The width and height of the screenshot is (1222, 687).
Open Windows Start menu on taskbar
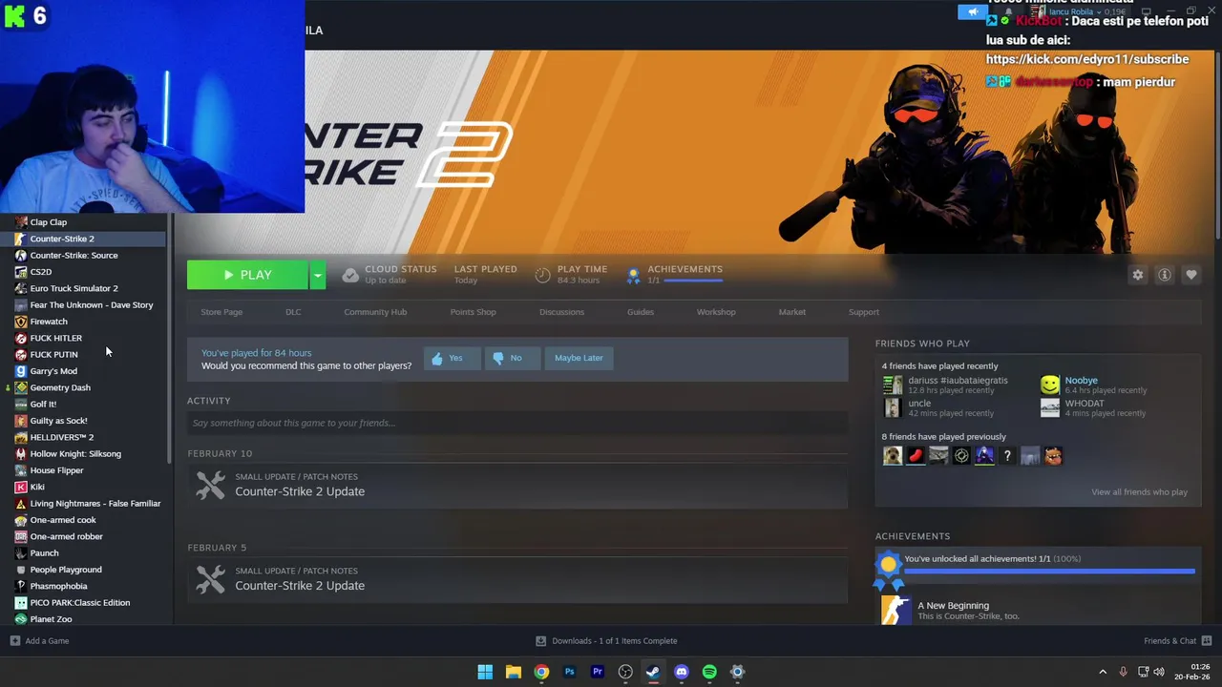485,672
